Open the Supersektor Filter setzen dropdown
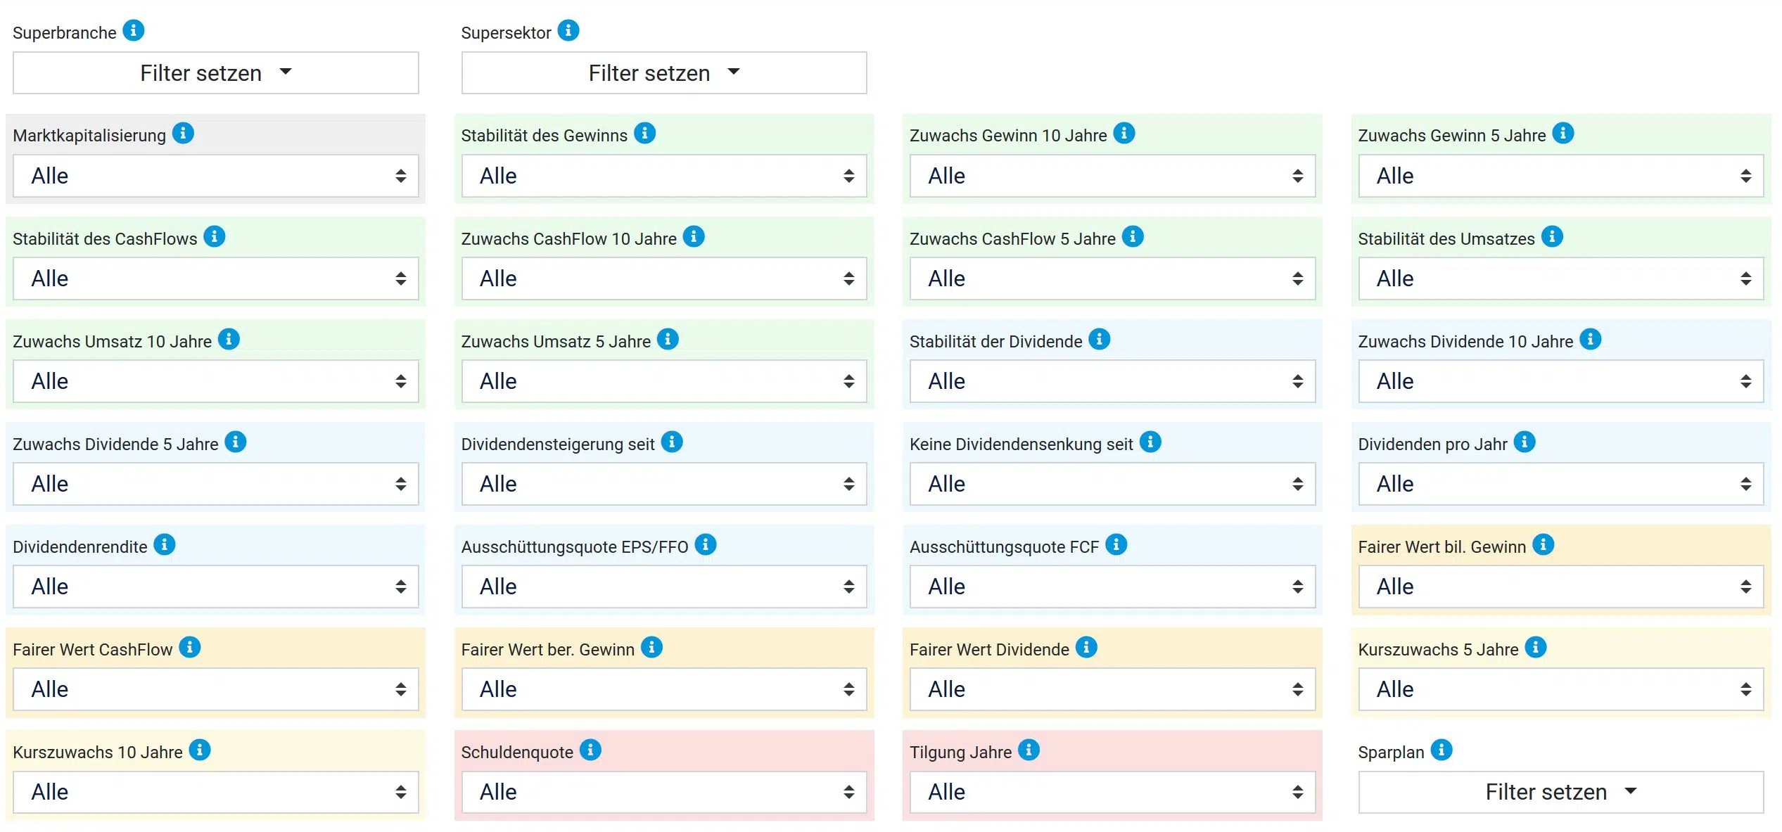1782x832 pixels. (x=664, y=73)
